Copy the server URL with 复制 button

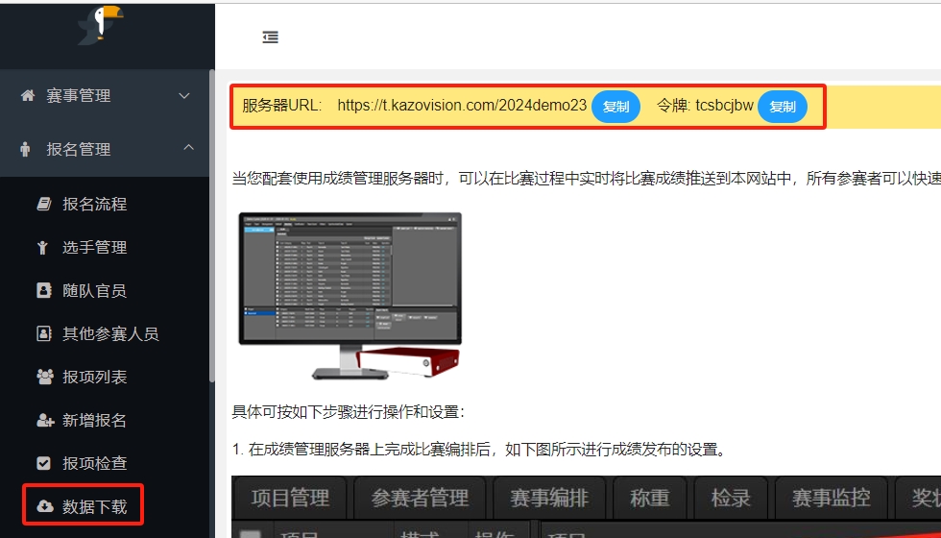[x=615, y=107]
